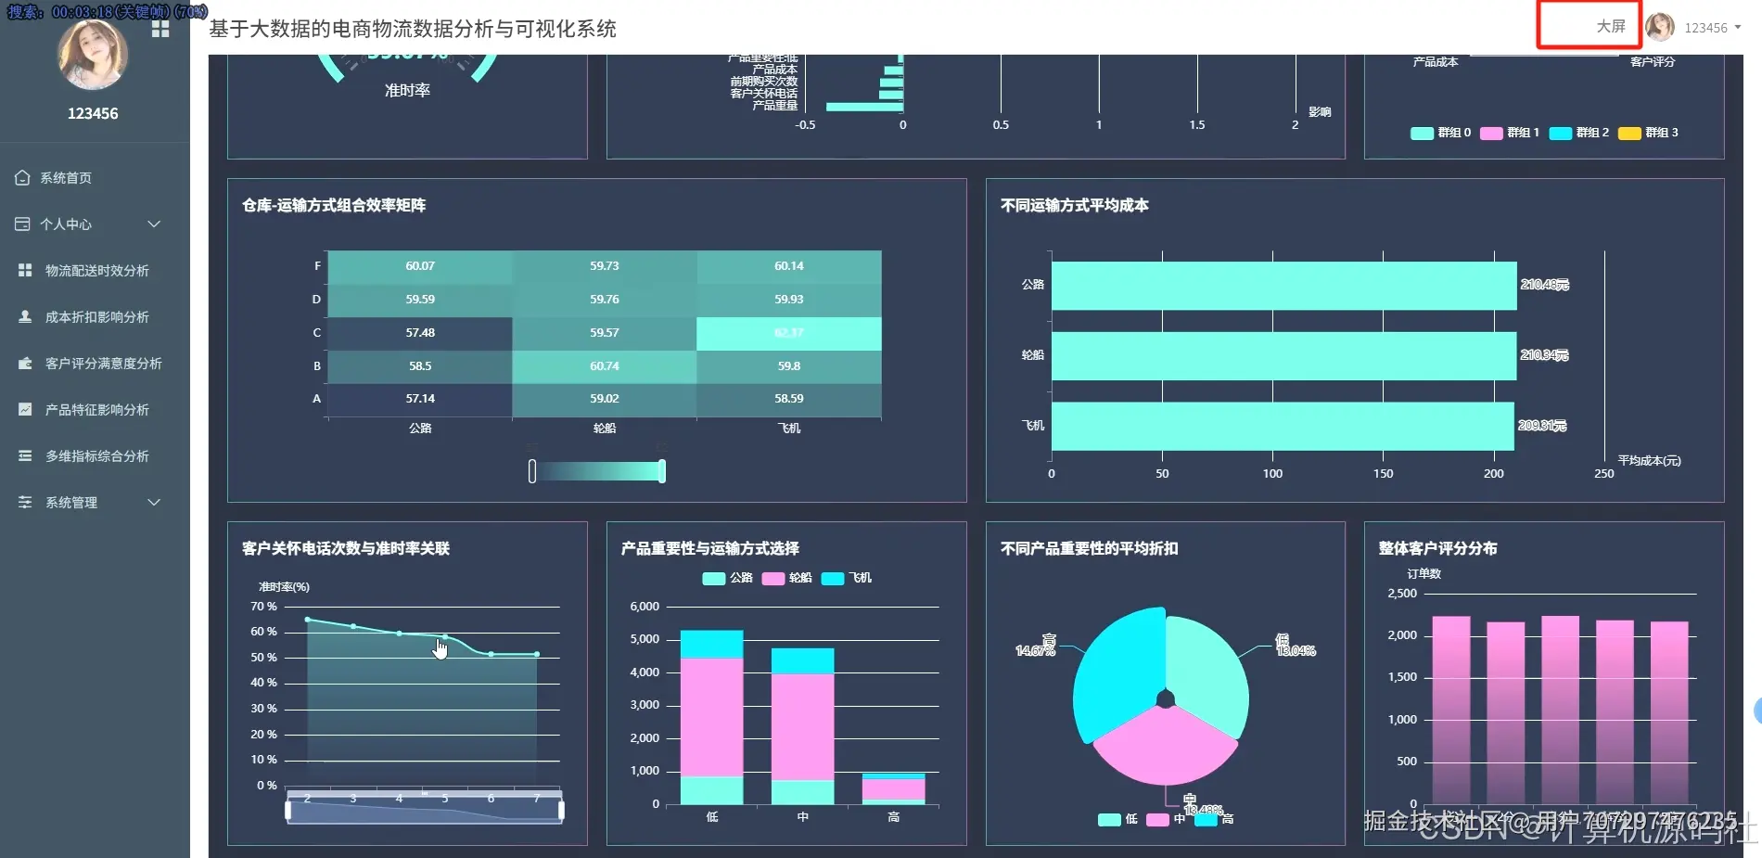
Task: Expand the 个人中心 submenu chevron
Action: [154, 224]
